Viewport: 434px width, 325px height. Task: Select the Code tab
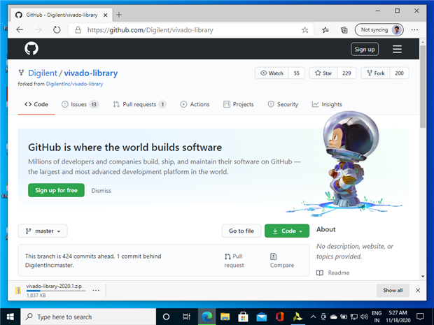36,104
